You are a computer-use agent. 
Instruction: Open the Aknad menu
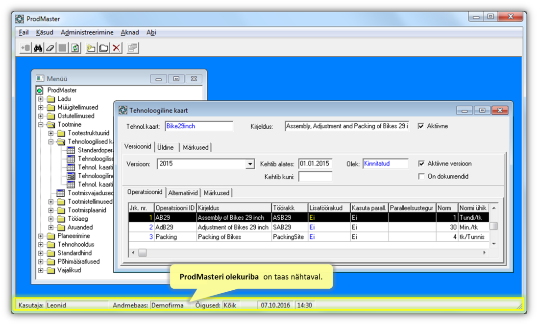point(130,32)
